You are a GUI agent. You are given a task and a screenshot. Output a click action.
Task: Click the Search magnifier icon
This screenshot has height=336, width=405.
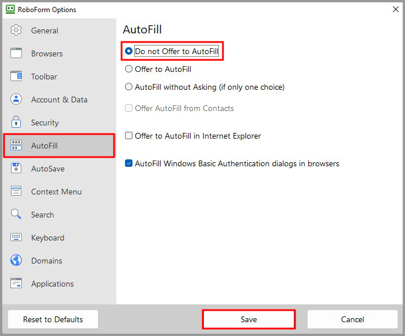coord(16,215)
